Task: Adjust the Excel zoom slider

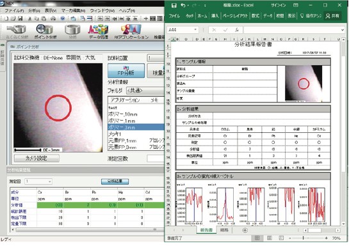Action: 303,238
